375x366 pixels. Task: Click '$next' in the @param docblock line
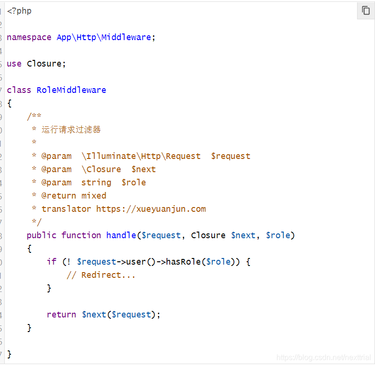(143, 169)
